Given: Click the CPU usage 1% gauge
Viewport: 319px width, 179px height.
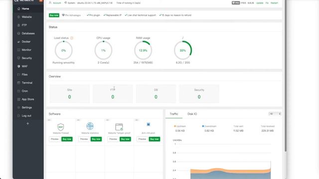Looking at the screenshot, I should pos(103,50).
